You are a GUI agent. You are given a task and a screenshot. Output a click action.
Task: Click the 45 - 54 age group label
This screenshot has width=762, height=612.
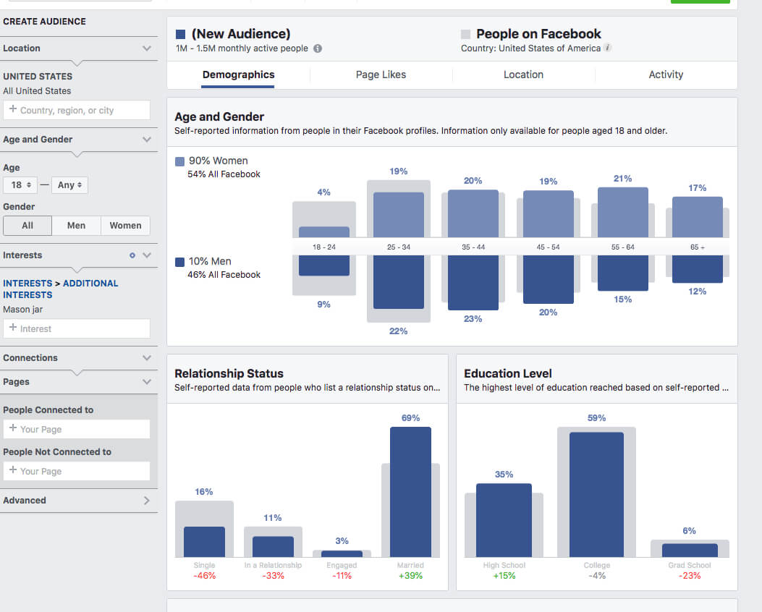click(x=549, y=247)
